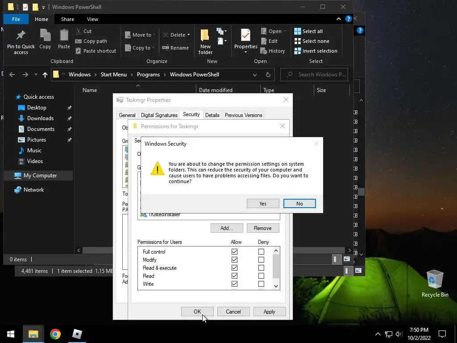
Task: Toggle Allow Read checkbox
Action: point(234,276)
